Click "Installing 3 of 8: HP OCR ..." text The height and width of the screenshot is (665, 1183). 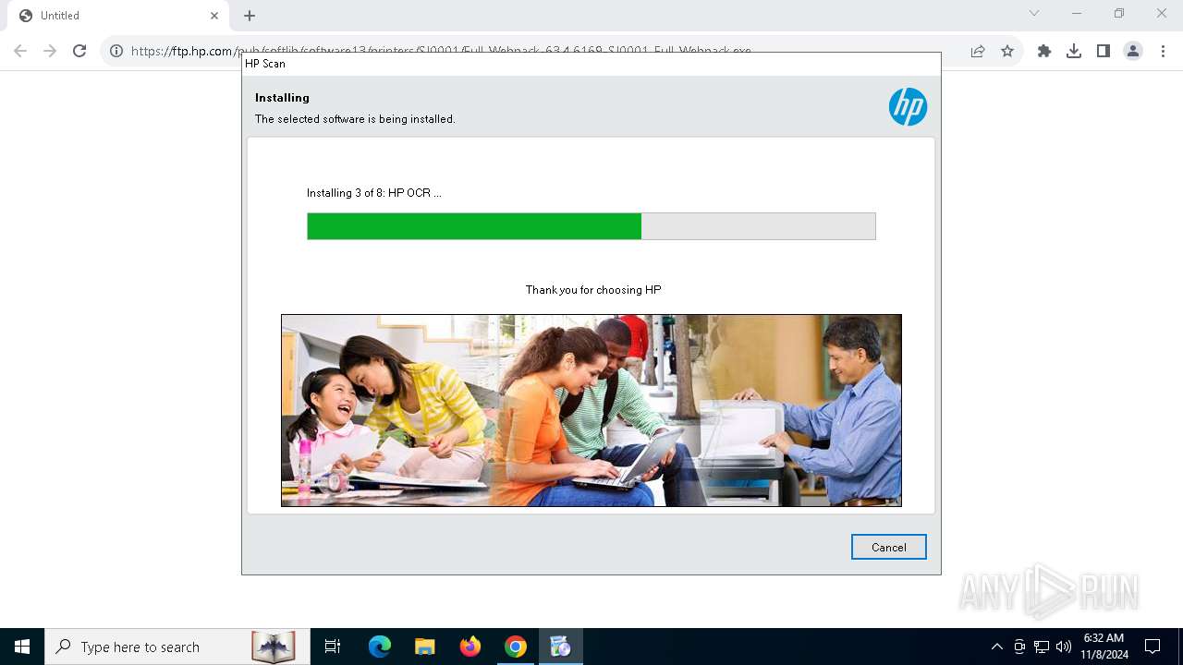pos(373,193)
